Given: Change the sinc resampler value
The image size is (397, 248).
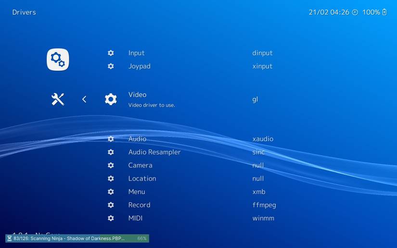Looking at the screenshot, I should click(x=258, y=152).
